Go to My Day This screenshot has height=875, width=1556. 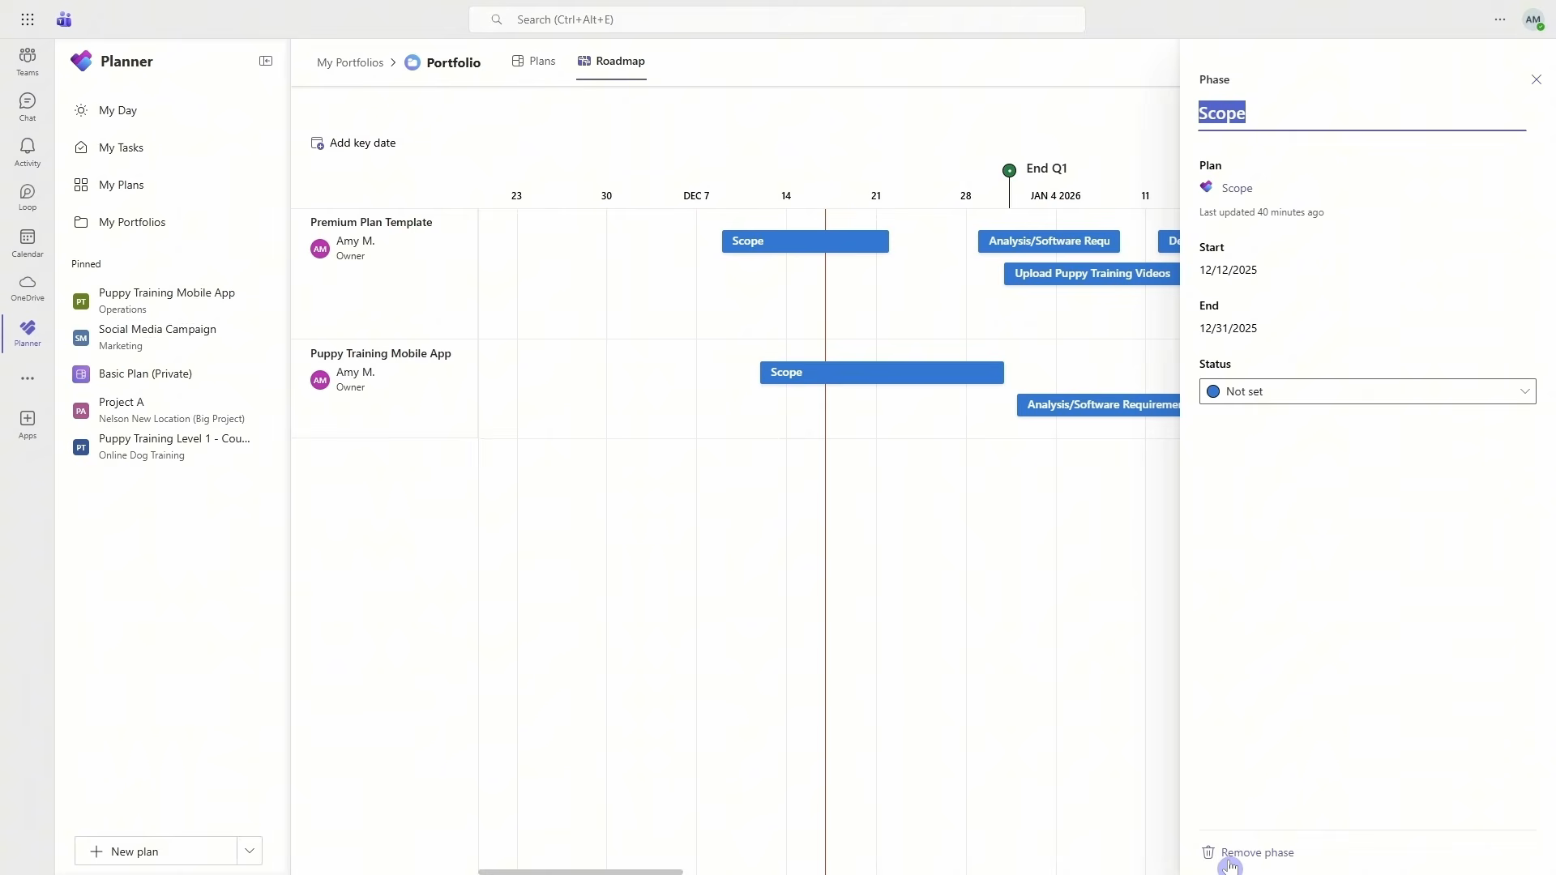point(118,110)
